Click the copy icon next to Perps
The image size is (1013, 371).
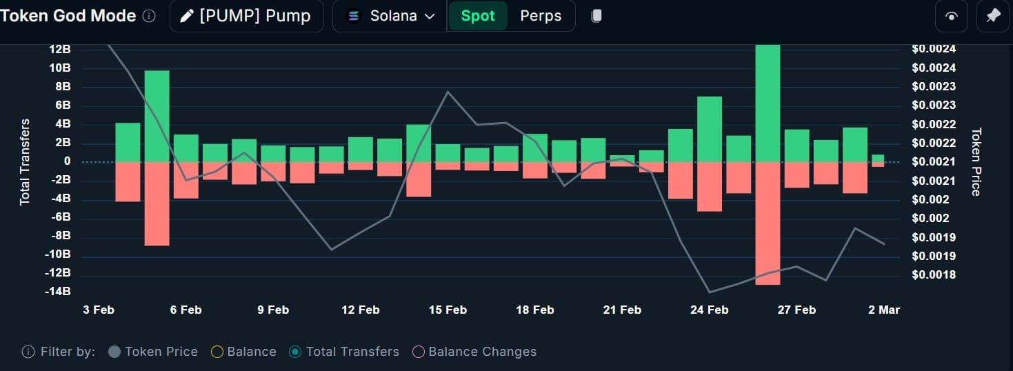596,16
